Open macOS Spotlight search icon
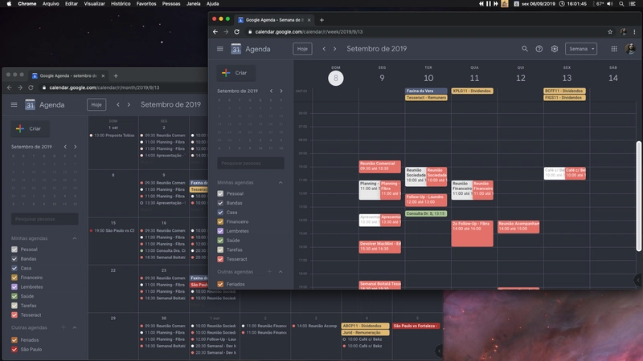643x361 pixels. pos(621,4)
